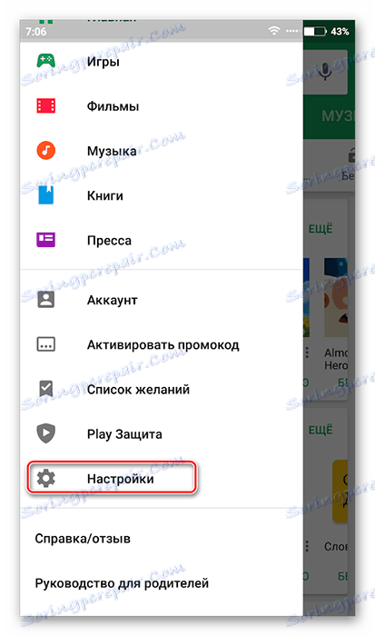Viewport: 375px width, 636px height.
Task: Tap the red Films film-strip icon
Action: point(45,106)
